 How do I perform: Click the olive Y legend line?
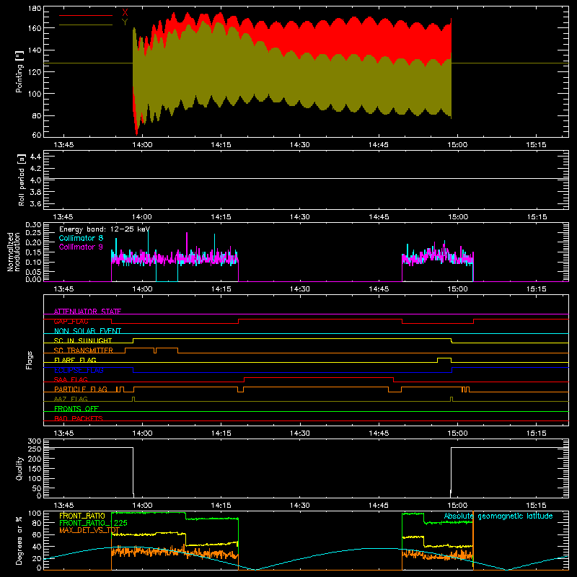[x=86, y=25]
